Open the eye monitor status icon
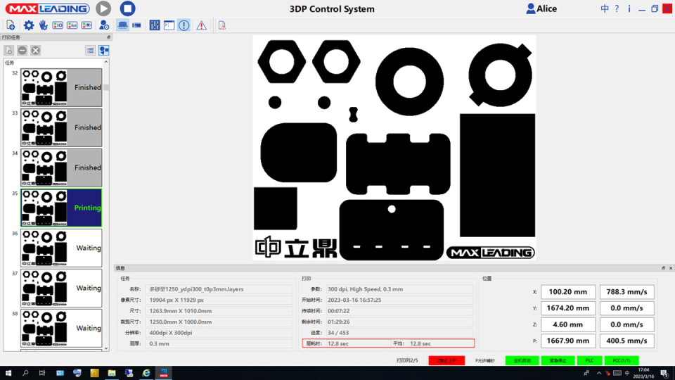Viewport: 675px width, 380px height. pyautogui.click(x=86, y=25)
